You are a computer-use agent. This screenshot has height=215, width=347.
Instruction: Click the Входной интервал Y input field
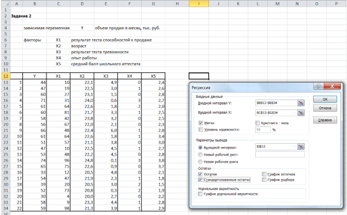[x=276, y=103]
